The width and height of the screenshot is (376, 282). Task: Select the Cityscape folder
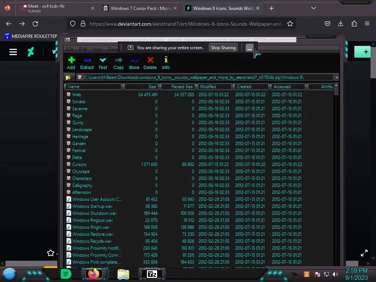(x=81, y=171)
